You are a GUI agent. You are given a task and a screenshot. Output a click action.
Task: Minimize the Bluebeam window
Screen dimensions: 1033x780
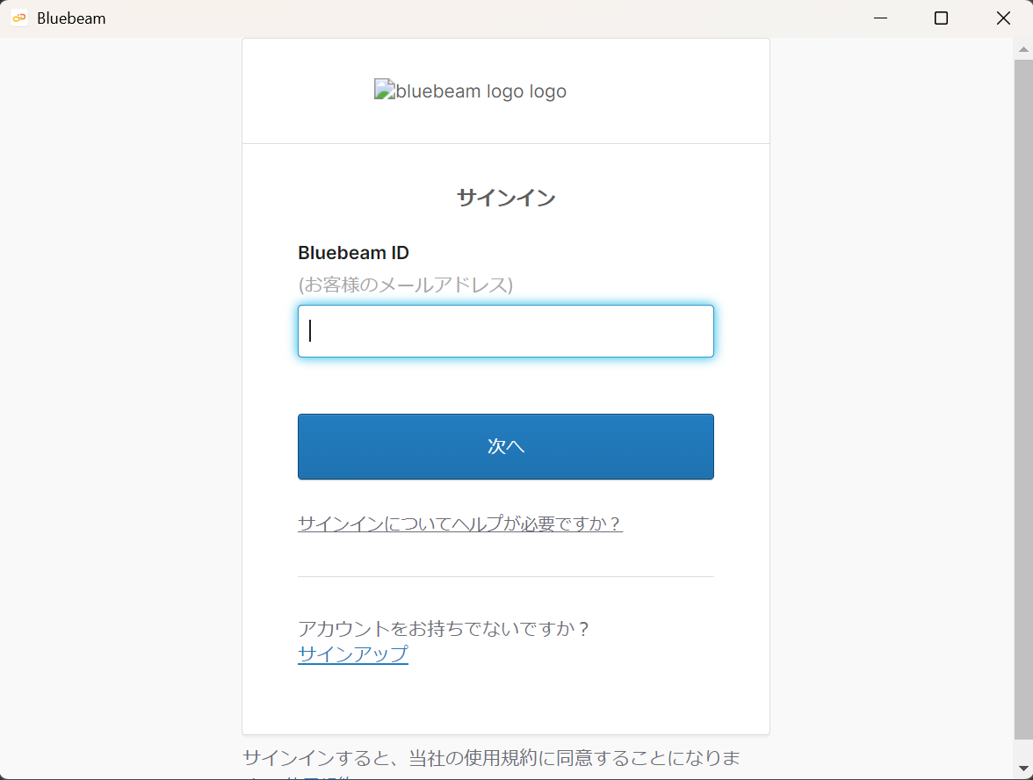(x=880, y=18)
